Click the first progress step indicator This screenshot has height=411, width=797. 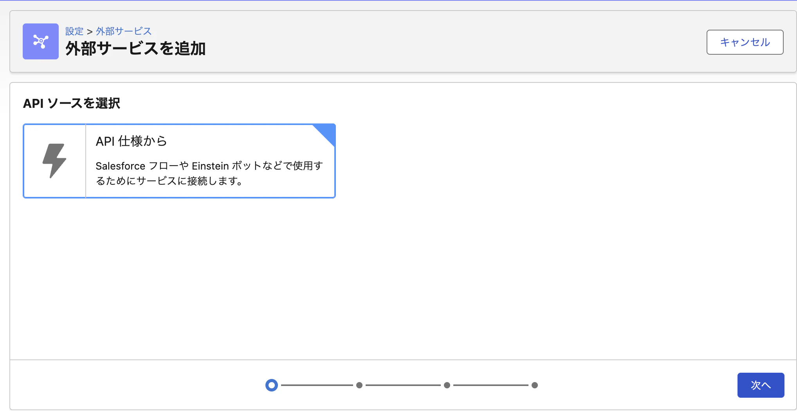[271, 385]
